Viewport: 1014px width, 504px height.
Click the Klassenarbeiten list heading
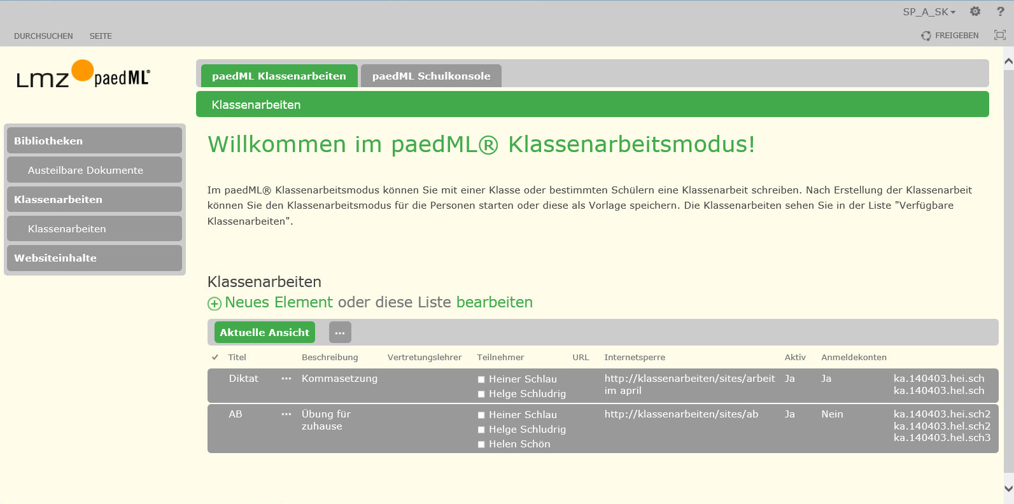tap(264, 282)
